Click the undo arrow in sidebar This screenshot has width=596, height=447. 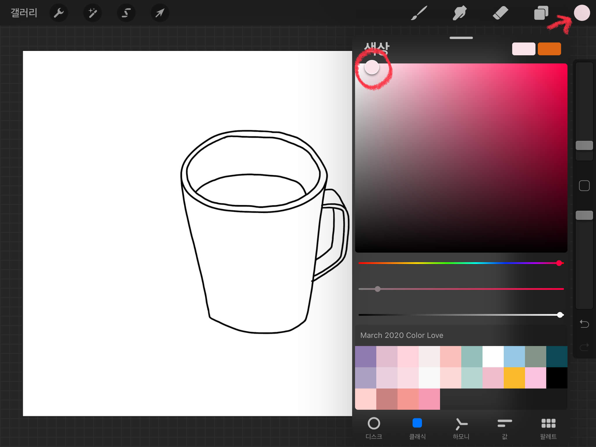[x=584, y=324]
